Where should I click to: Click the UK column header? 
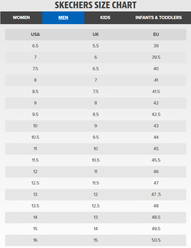(95, 34)
